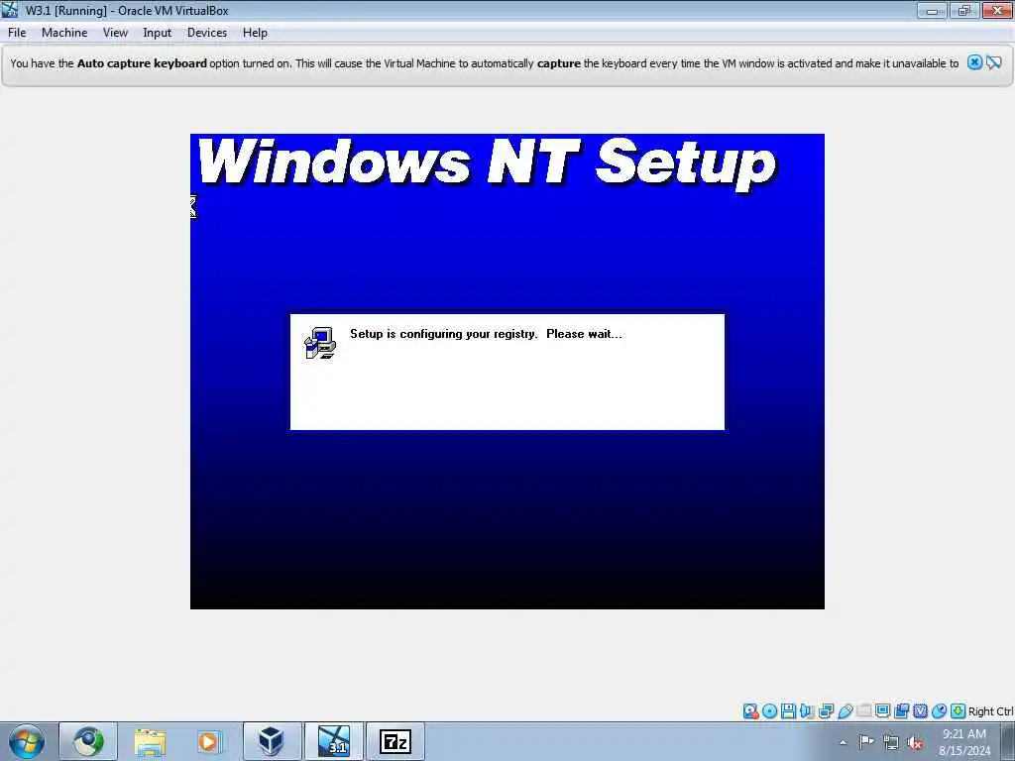Click the network tray icon
The image size is (1015, 761).
[891, 742]
